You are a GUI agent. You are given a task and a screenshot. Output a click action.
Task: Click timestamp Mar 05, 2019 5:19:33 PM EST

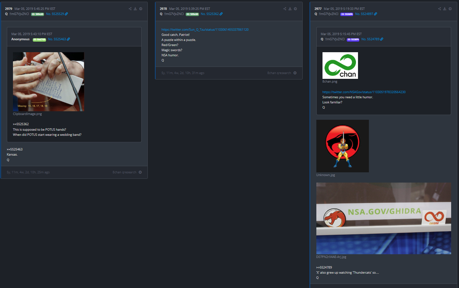click(344, 9)
